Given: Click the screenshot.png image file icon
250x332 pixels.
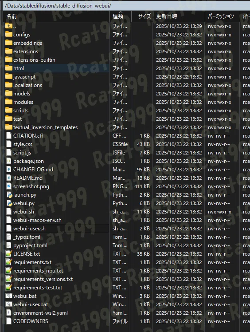Looking at the screenshot, I should 9,186.
